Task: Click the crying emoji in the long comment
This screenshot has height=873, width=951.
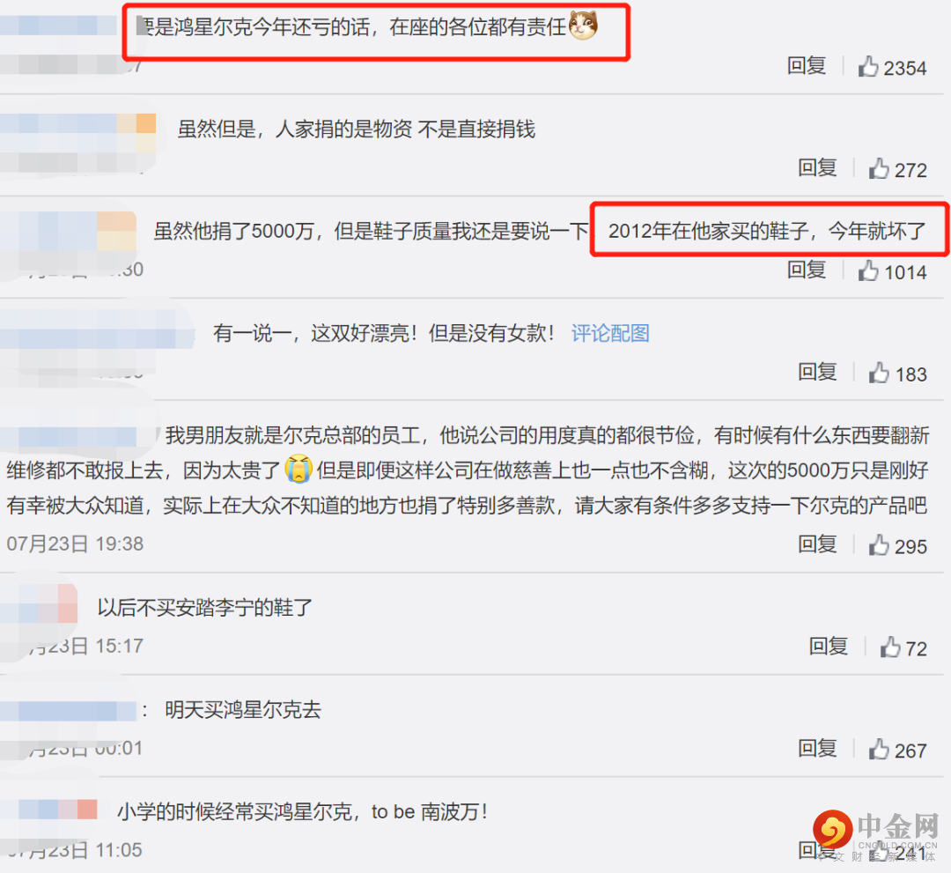Action: click(x=299, y=469)
